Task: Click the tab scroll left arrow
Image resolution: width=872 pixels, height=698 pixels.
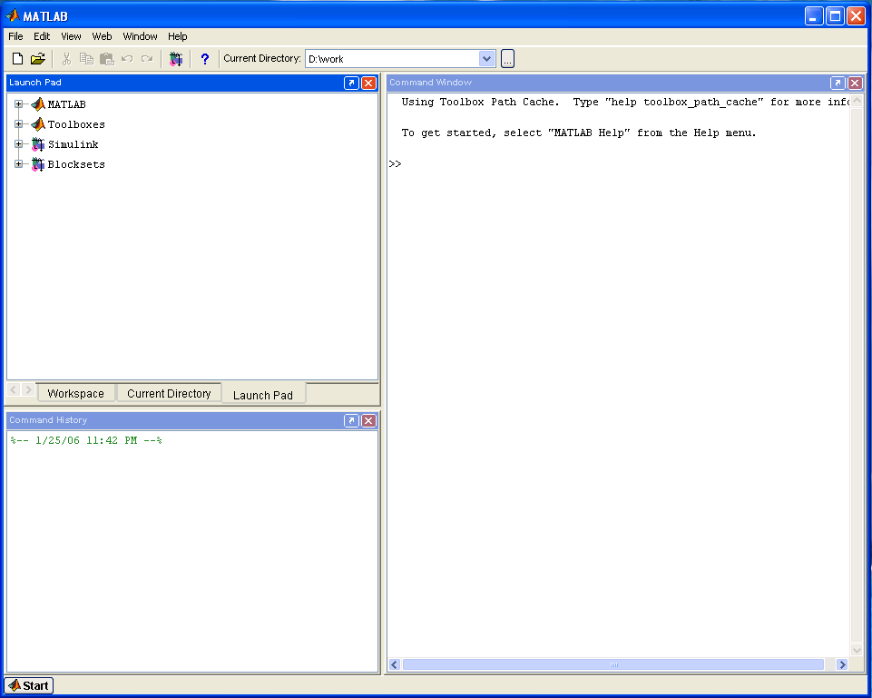Action: (x=14, y=390)
